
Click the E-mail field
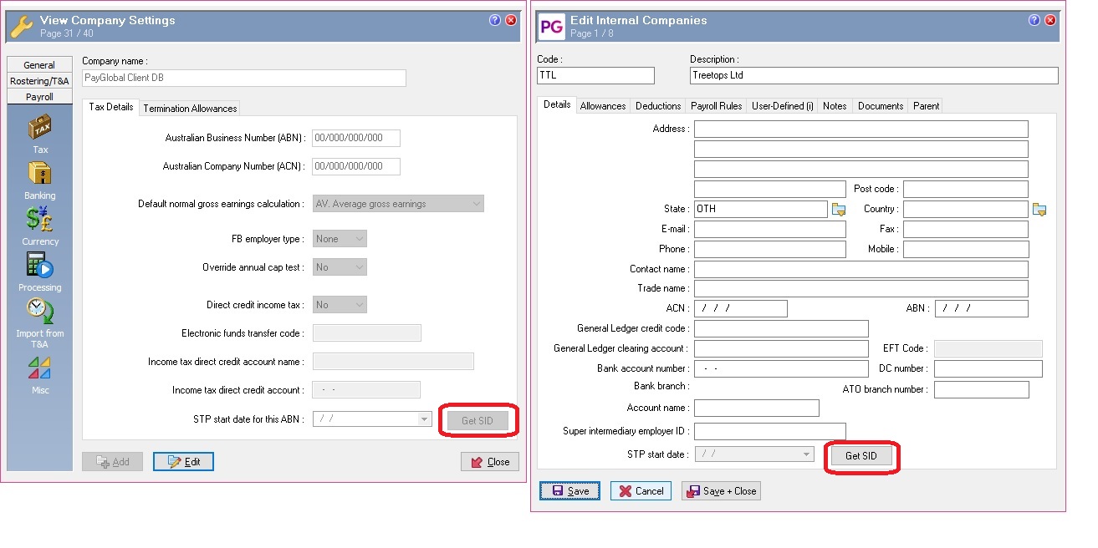click(x=769, y=229)
